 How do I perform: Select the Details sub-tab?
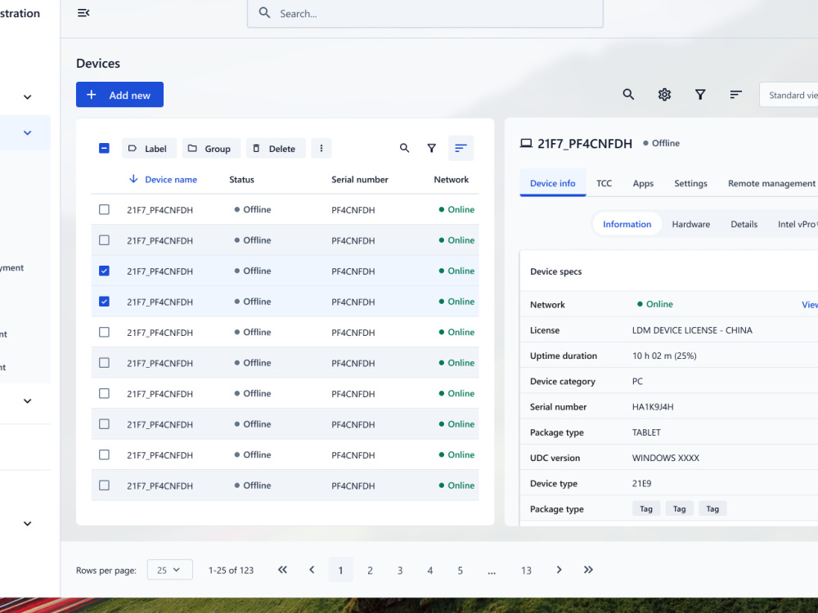click(x=744, y=224)
